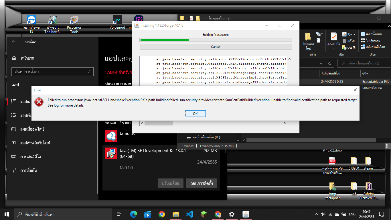The width and height of the screenshot is (391, 220).
Task: Click Invert selection in Explorer ribbon
Action: coord(373,47)
